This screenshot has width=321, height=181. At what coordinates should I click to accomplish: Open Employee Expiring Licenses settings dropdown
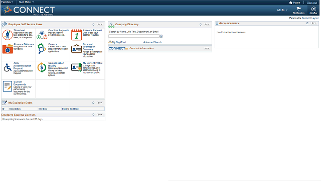click(x=100, y=115)
